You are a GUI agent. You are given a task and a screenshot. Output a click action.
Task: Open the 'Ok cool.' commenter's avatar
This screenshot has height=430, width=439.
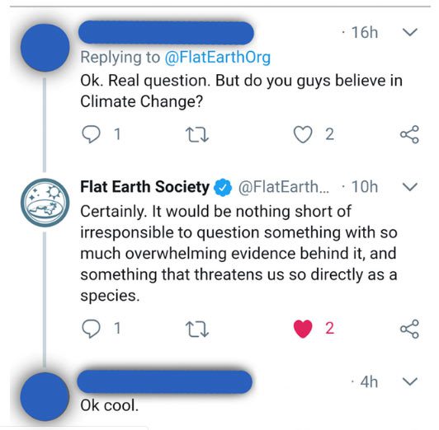point(45,397)
